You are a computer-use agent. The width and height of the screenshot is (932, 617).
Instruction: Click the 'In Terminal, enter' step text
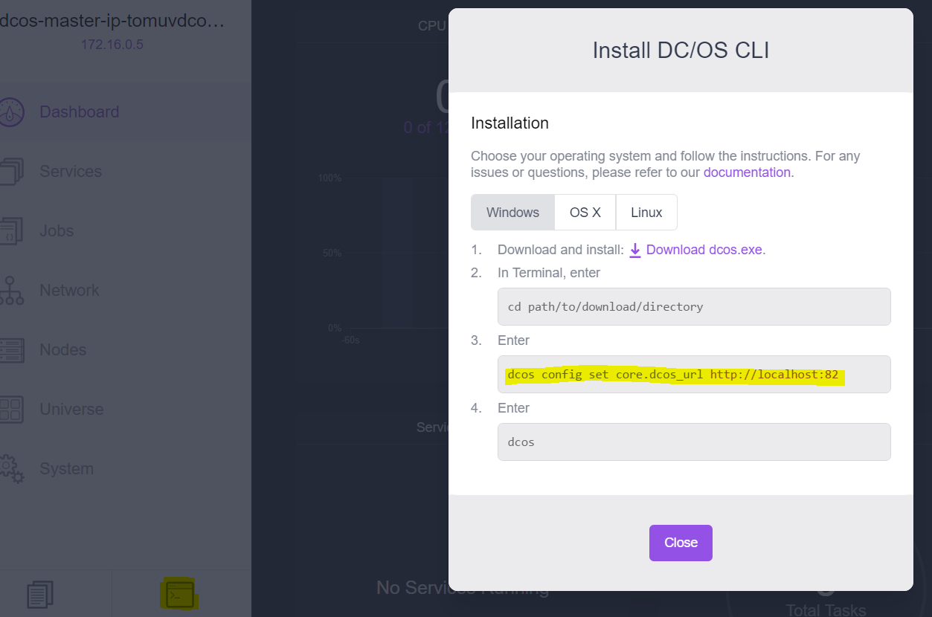(549, 273)
